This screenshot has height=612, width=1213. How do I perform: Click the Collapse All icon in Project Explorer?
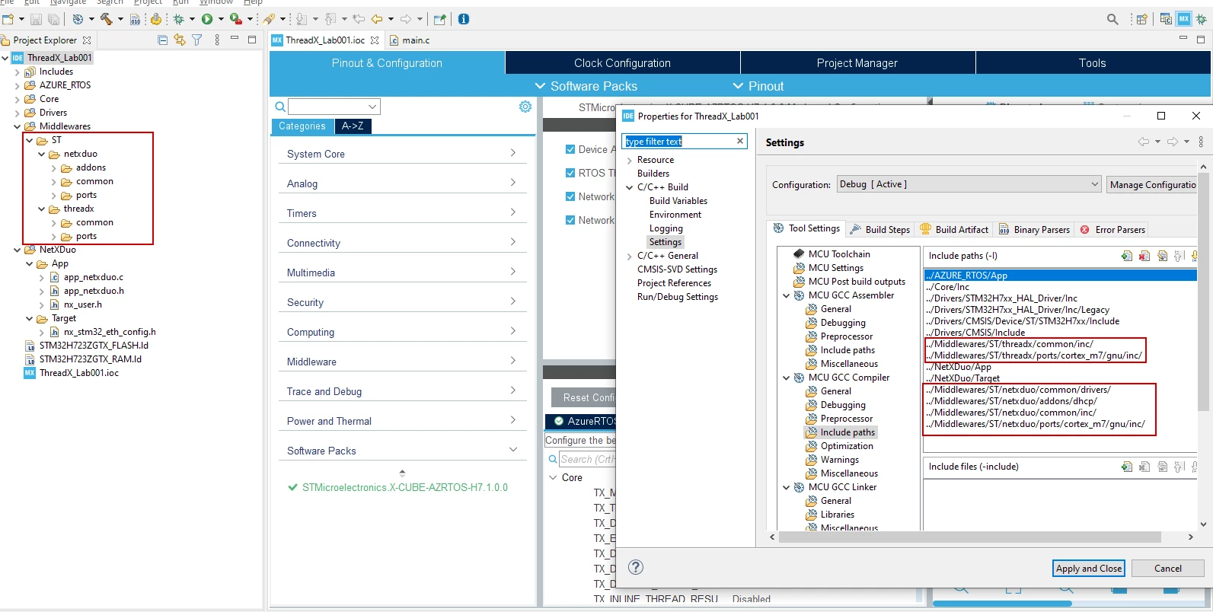pos(162,40)
